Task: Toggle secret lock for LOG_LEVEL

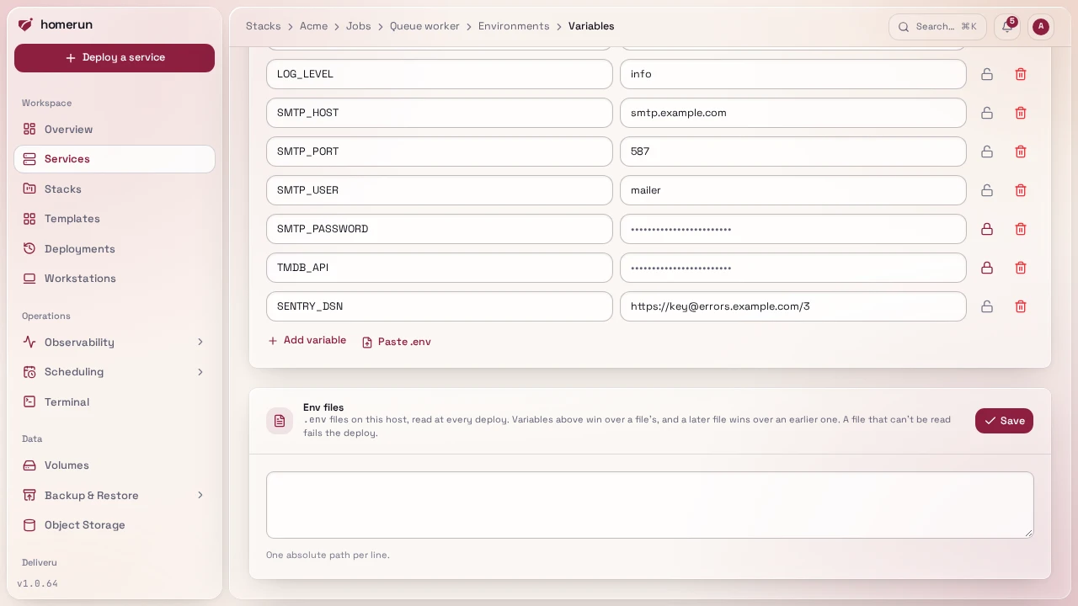Action: click(987, 74)
